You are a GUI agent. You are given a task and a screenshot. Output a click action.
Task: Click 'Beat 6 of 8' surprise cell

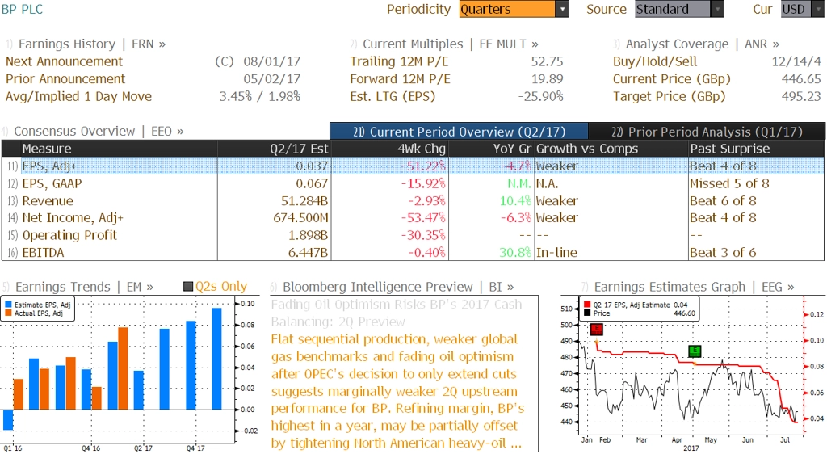point(723,201)
